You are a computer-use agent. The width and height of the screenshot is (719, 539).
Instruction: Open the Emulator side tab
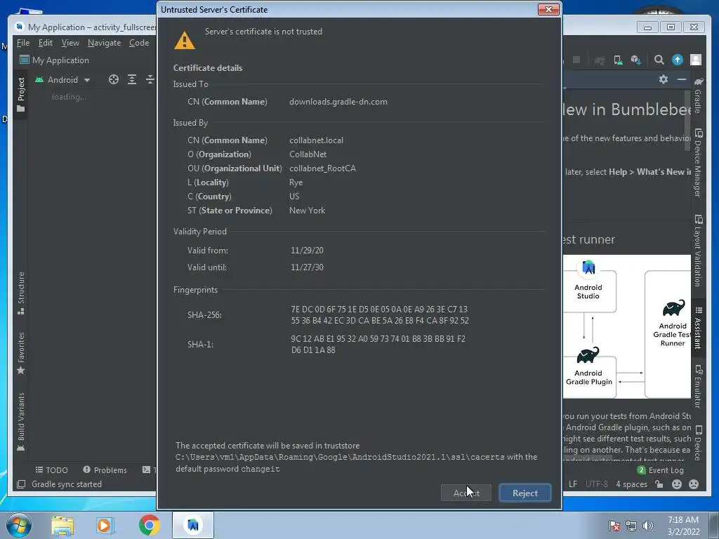pyautogui.click(x=698, y=386)
